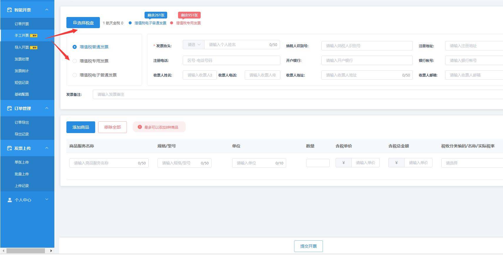The width and height of the screenshot is (503, 255).
Task: Click the 剩余951张 badge
Action: 189,15
